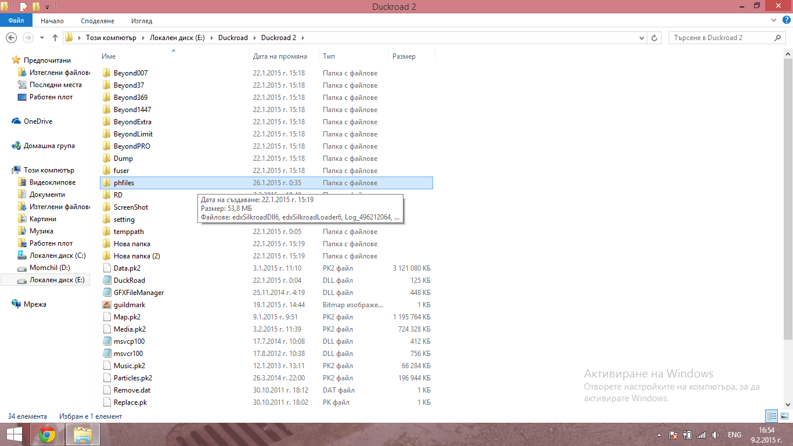Expand the ribbon with chevron arrow
This screenshot has height=446, width=793.
coord(773,20)
